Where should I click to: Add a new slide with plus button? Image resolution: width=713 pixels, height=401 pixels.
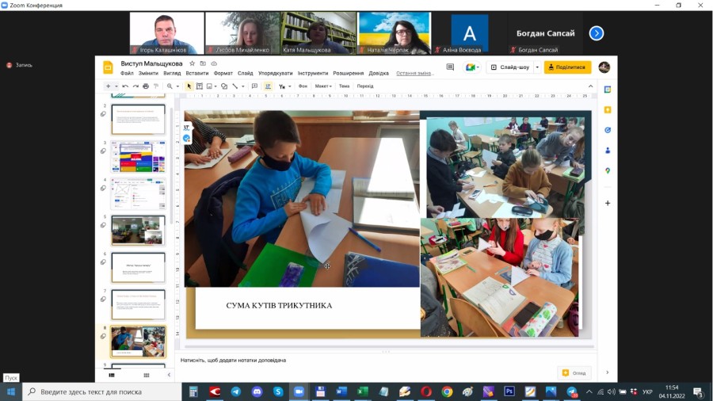point(108,86)
